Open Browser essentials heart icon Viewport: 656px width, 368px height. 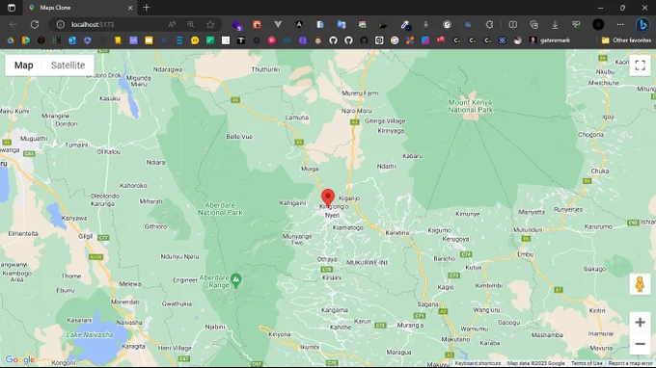(576, 25)
